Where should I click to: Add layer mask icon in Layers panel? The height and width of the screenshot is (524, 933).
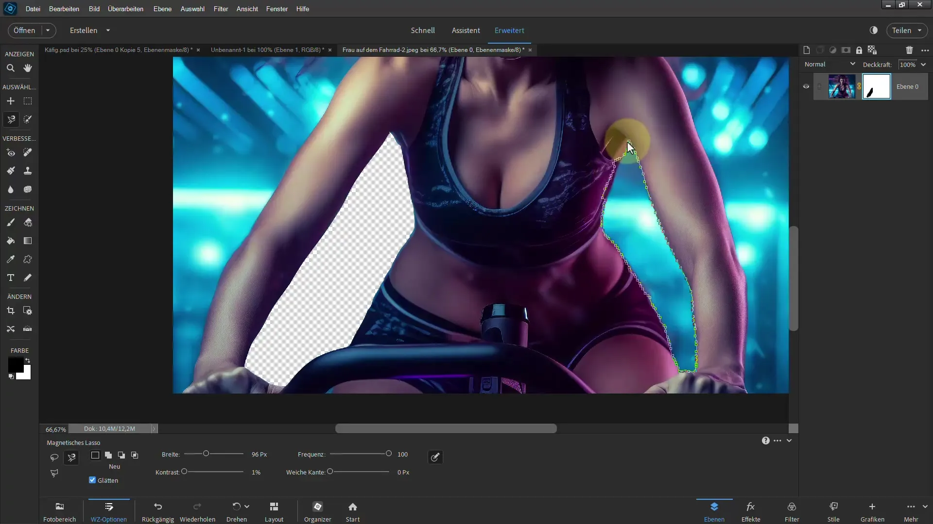(846, 50)
